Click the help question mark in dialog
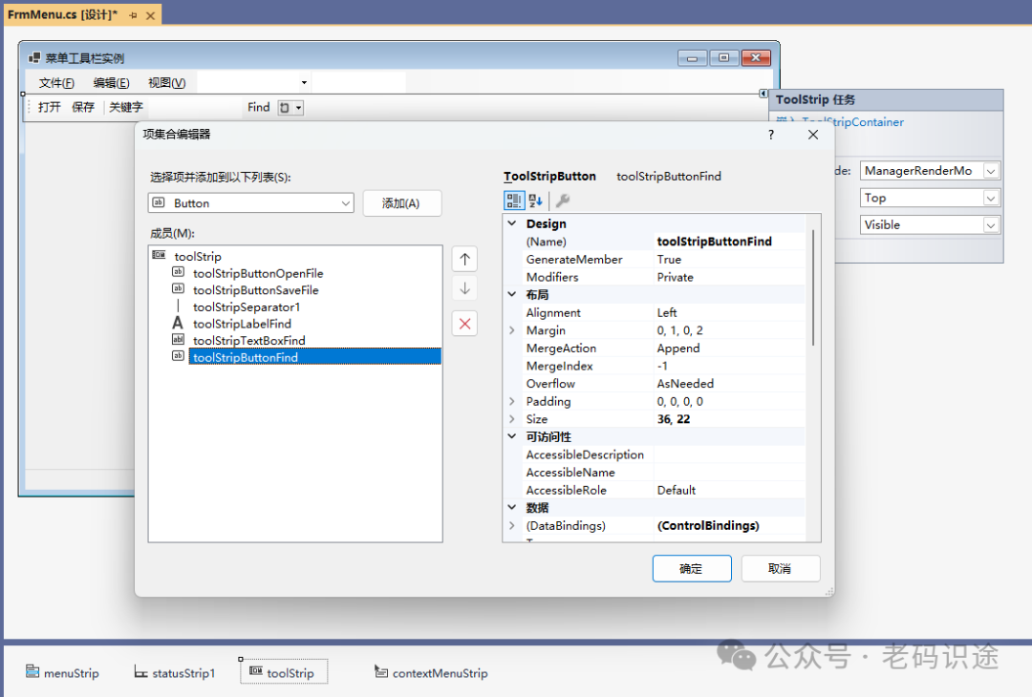1032x697 pixels. 771,135
